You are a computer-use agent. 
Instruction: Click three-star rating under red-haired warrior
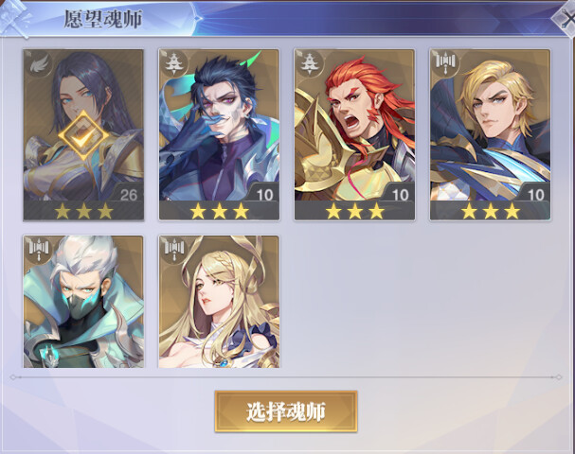355,212
